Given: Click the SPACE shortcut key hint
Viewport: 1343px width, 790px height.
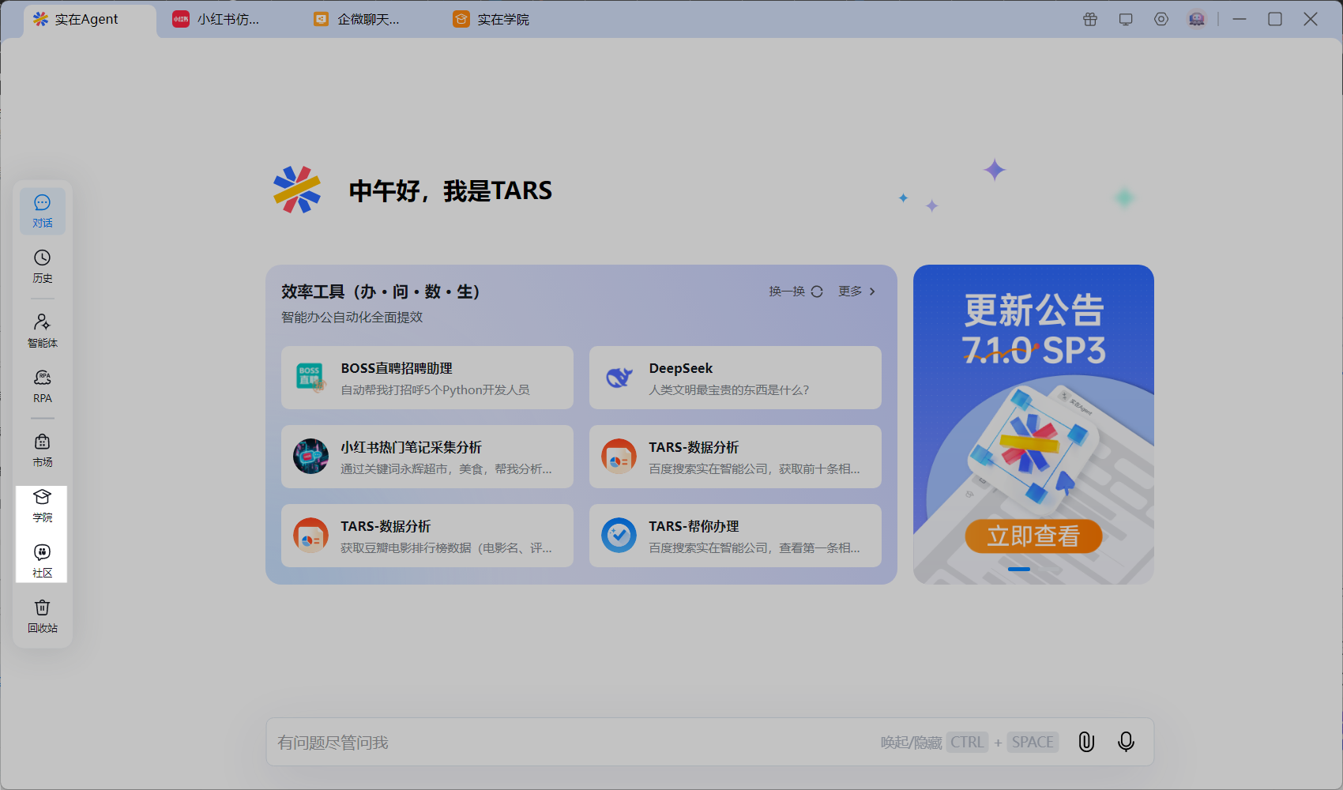Looking at the screenshot, I should point(1033,742).
